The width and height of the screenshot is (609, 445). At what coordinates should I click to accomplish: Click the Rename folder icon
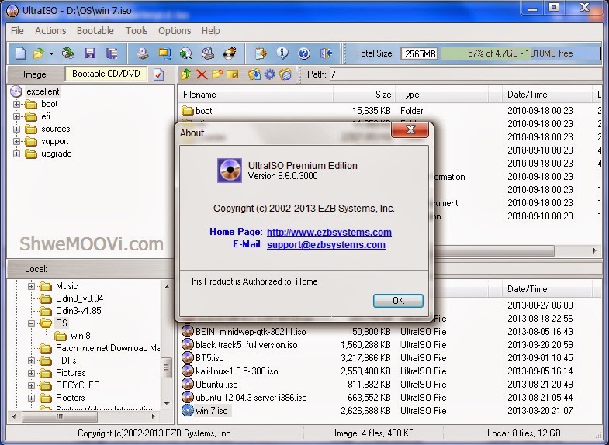click(x=232, y=74)
